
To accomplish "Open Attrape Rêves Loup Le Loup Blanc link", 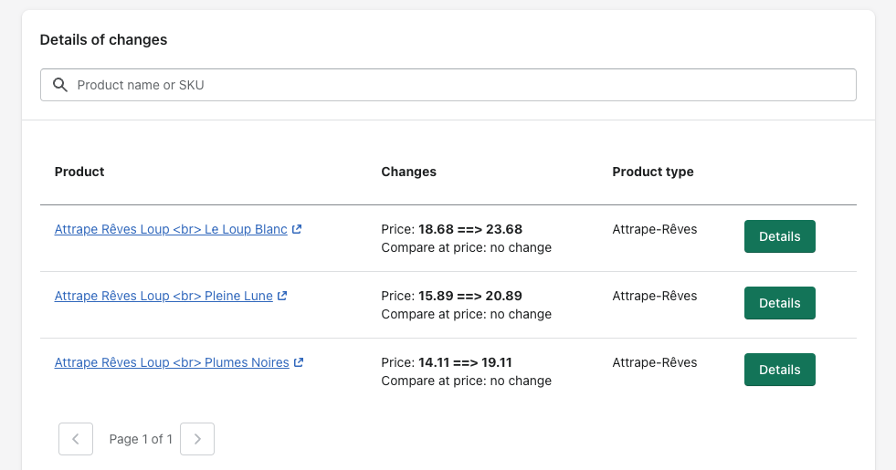I will click(x=171, y=229).
